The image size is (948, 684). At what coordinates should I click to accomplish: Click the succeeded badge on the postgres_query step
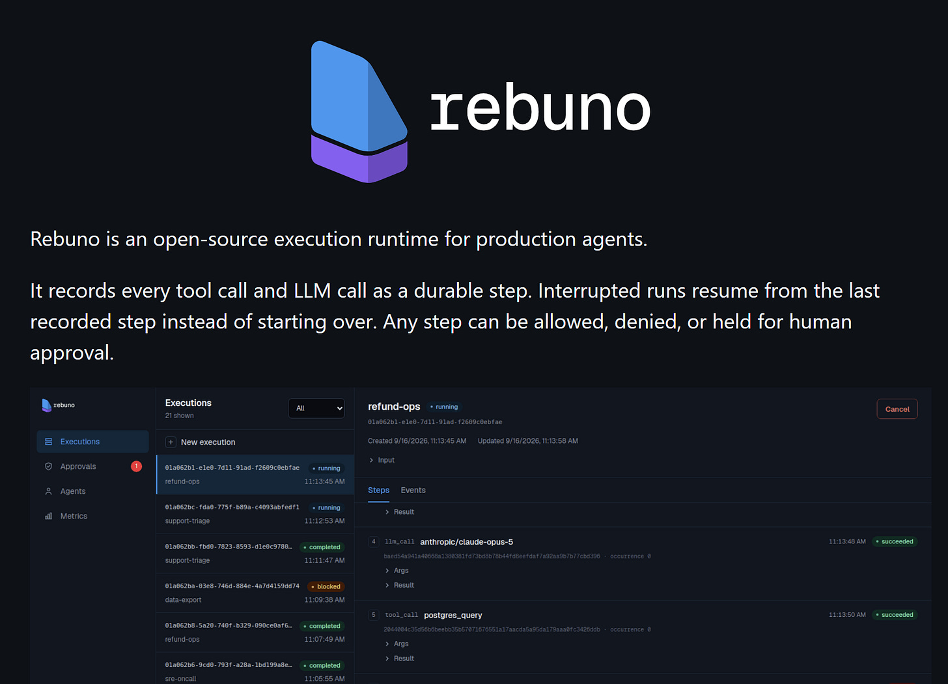[x=895, y=615]
